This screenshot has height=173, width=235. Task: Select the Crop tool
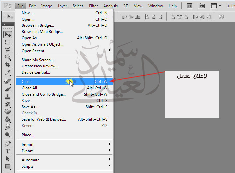click(8, 65)
